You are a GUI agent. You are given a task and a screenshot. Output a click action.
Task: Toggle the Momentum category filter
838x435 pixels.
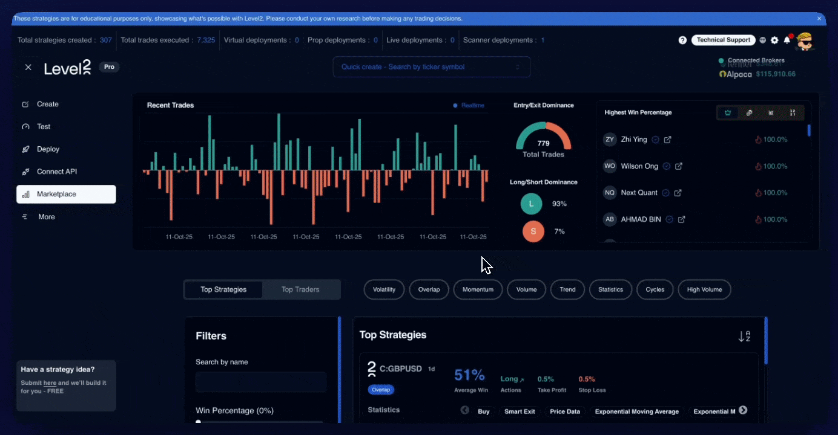coord(478,289)
